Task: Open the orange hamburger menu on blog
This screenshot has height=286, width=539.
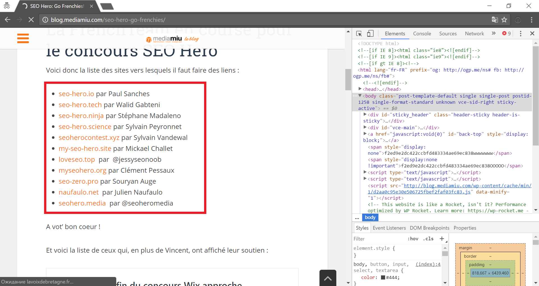Action: coord(23,38)
